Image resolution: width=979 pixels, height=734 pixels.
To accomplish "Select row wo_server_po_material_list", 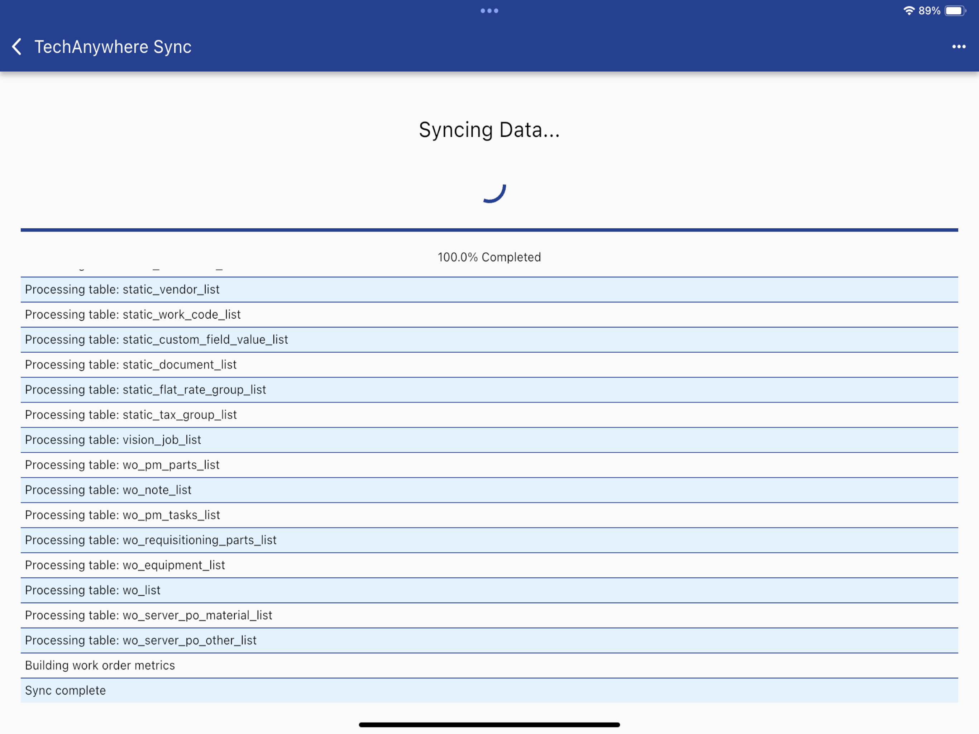I will pyautogui.click(x=489, y=615).
